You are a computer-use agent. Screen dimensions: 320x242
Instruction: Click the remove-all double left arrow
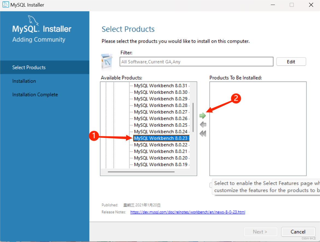pos(203,134)
